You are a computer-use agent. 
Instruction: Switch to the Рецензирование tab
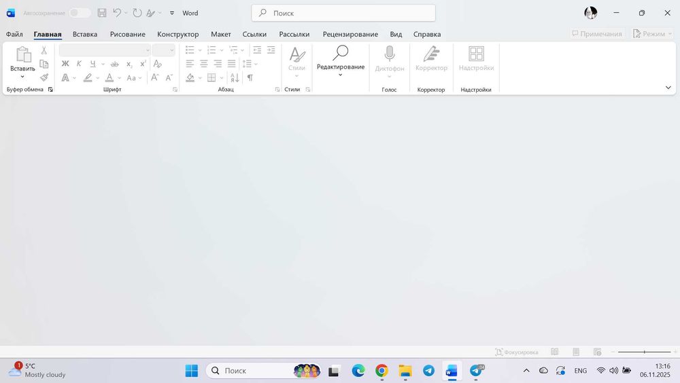(x=350, y=34)
